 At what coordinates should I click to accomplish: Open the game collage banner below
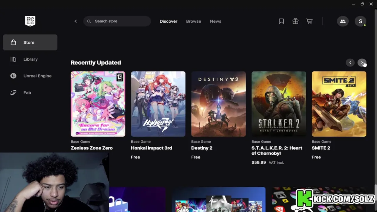point(219,199)
